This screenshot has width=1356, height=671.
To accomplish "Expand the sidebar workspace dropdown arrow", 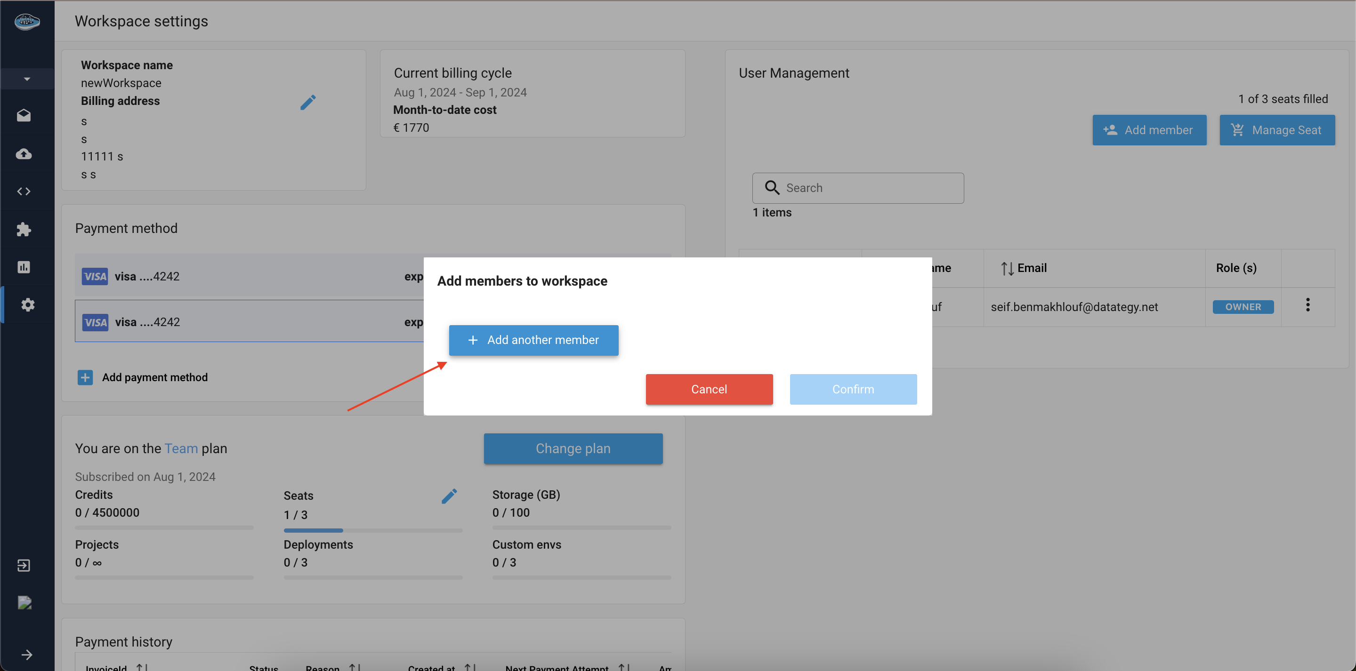I will coord(27,79).
